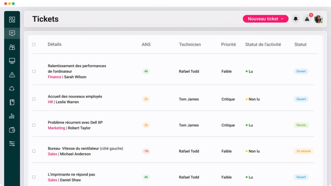Open Sales link under Bureau- Vitesse ticket

click(52, 154)
